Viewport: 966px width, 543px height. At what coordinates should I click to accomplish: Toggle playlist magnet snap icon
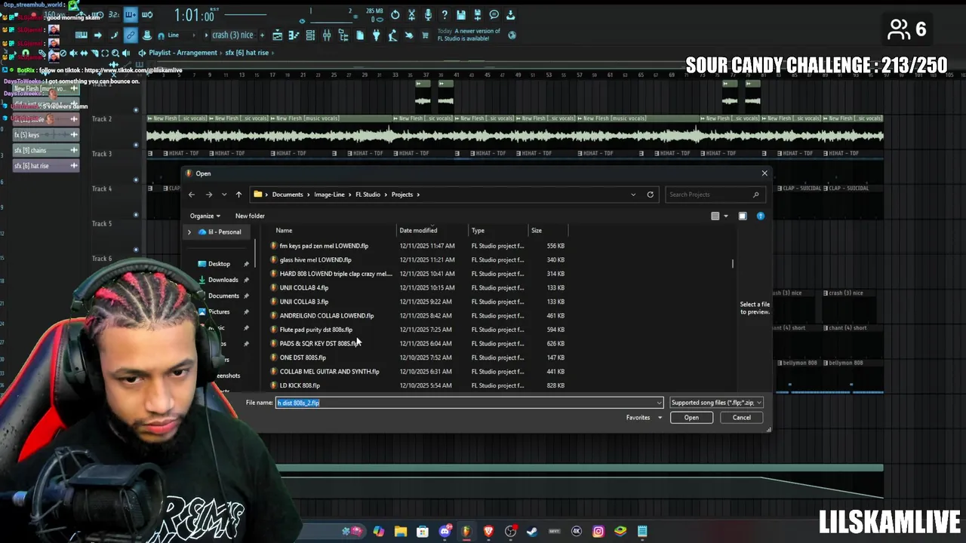(26, 53)
